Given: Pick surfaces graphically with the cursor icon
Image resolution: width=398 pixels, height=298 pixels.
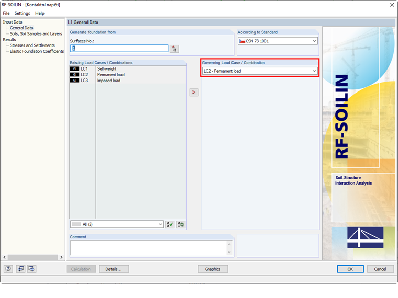Looking at the screenshot, I should click(x=174, y=49).
